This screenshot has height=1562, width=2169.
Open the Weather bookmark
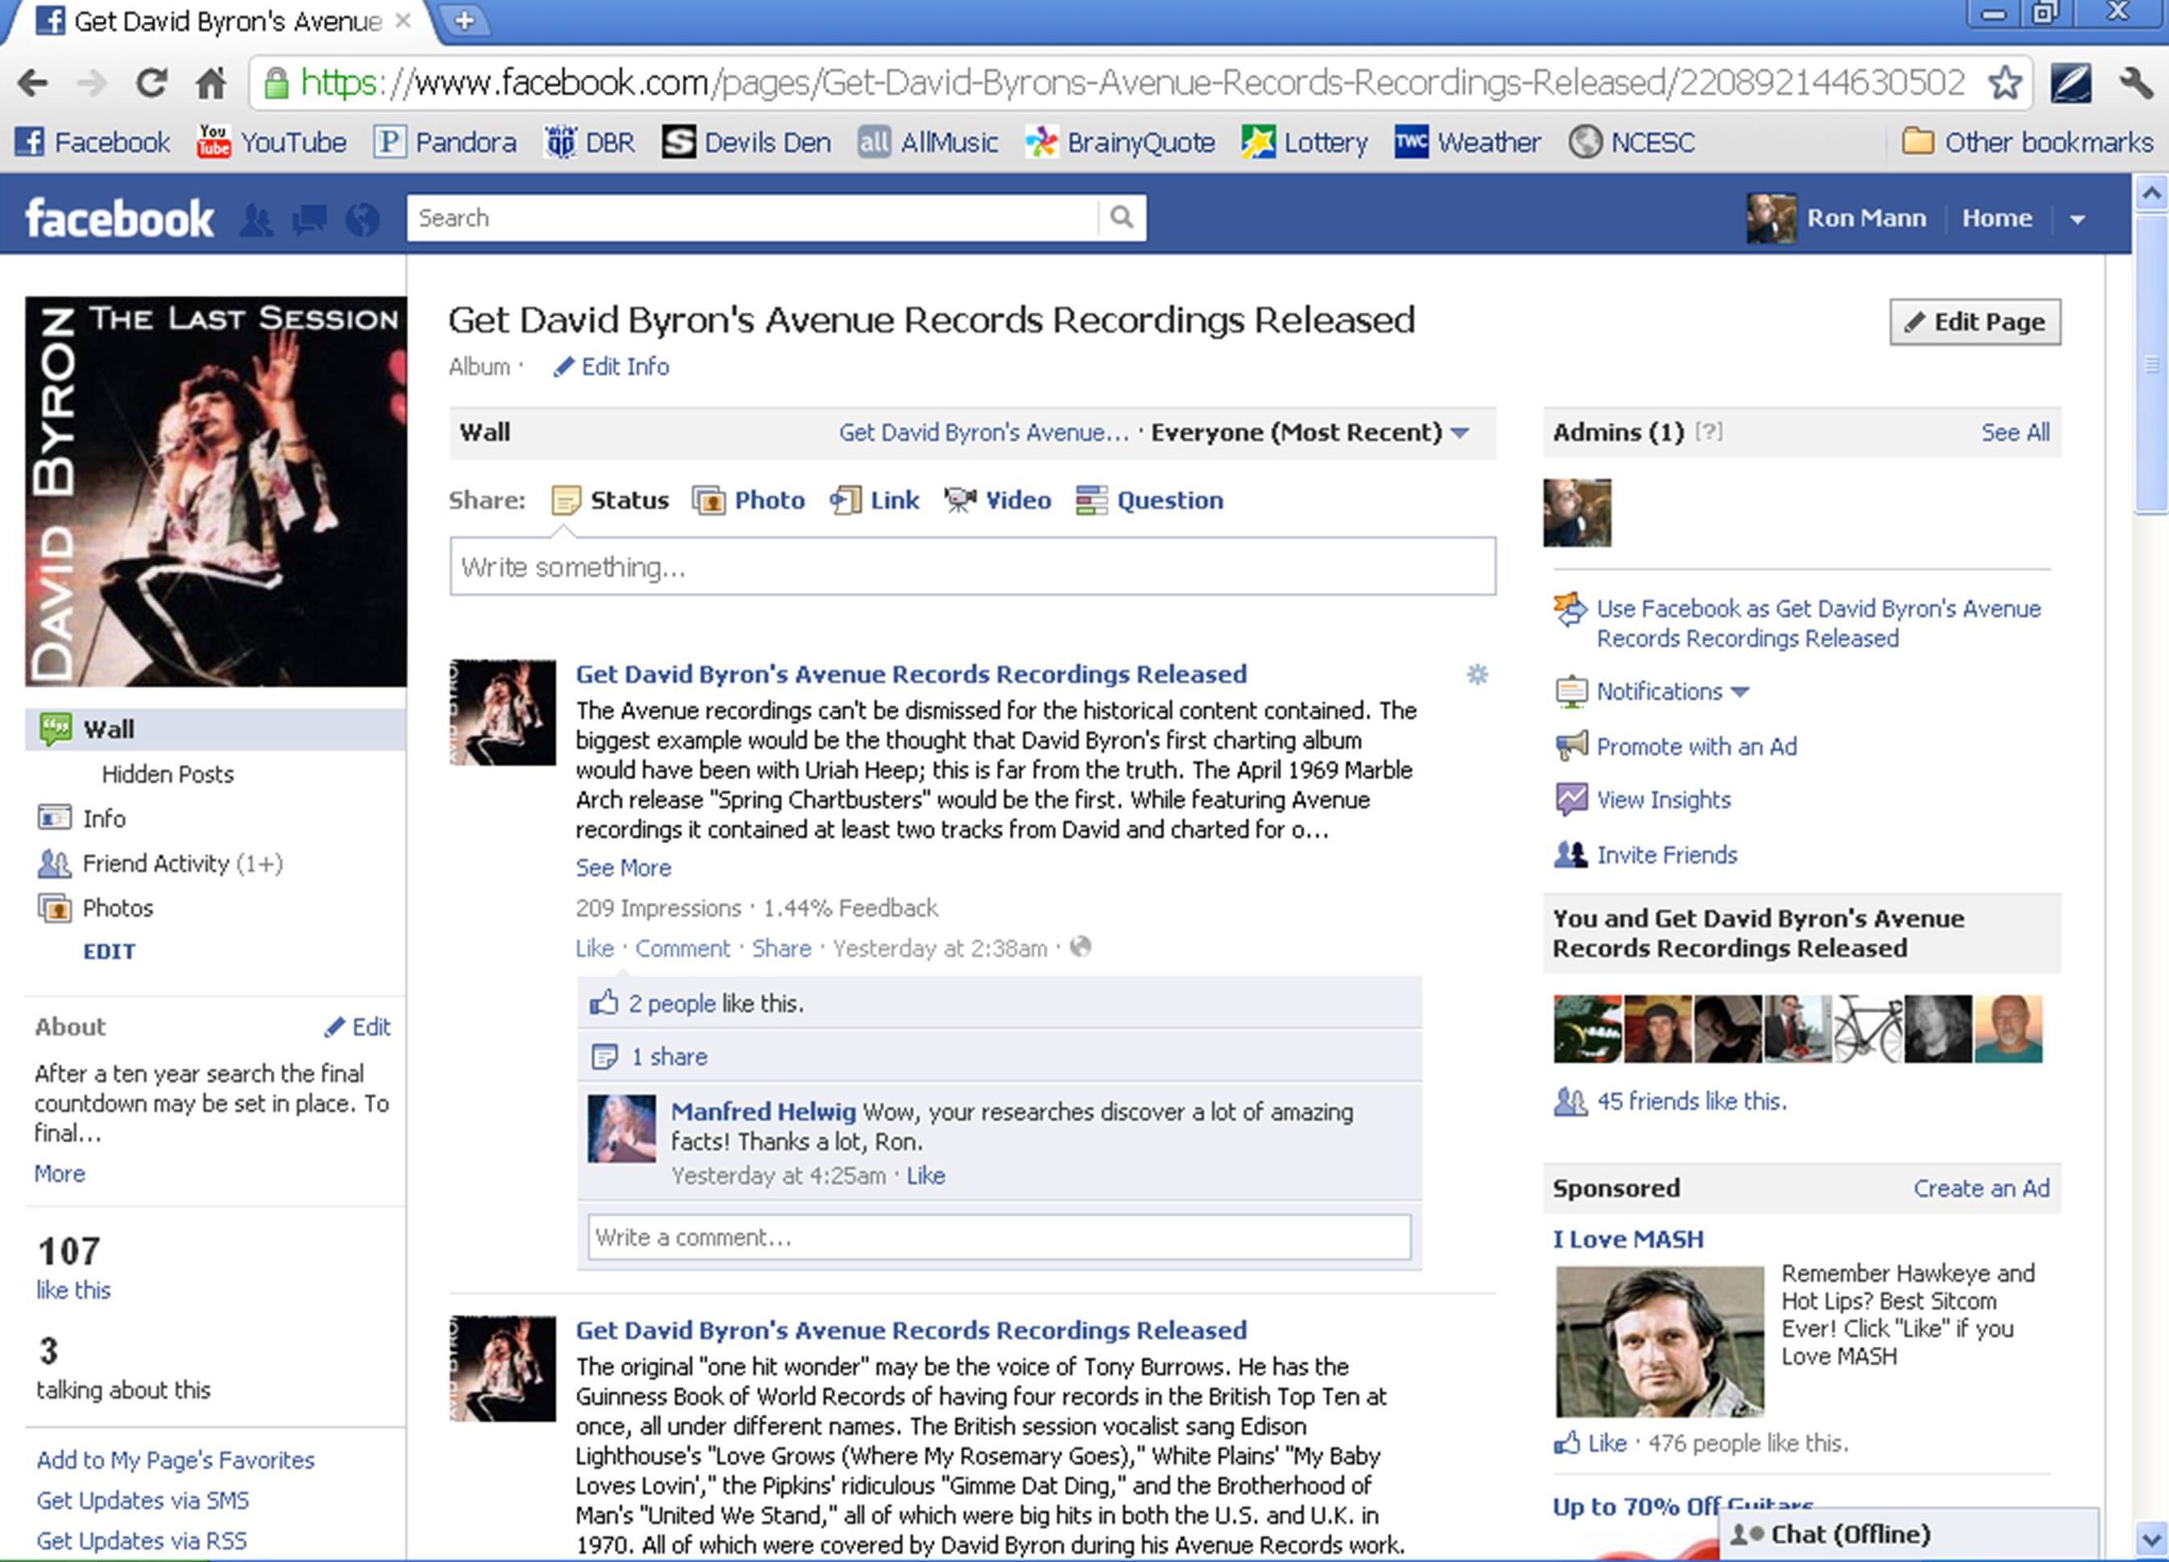point(1468,143)
